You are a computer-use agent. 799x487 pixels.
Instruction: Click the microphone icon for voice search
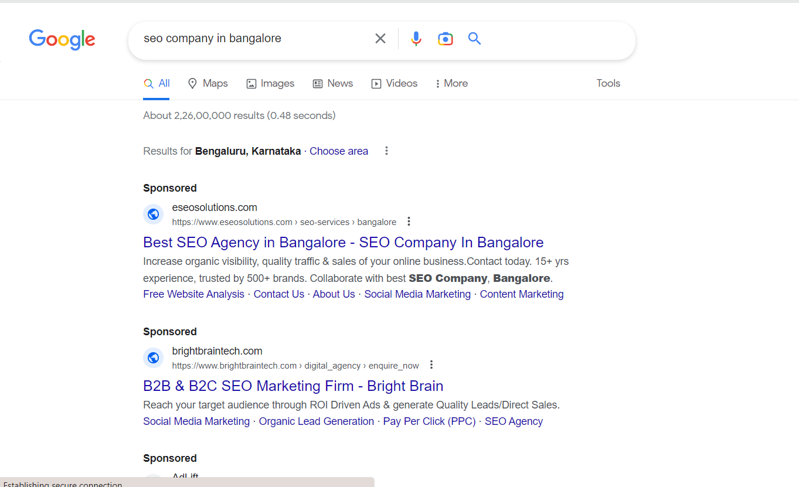416,38
